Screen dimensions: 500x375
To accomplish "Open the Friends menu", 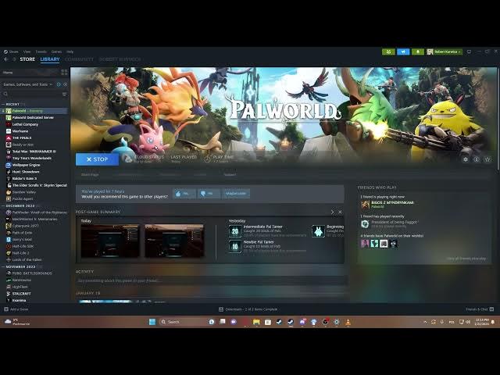I will (x=41, y=52).
